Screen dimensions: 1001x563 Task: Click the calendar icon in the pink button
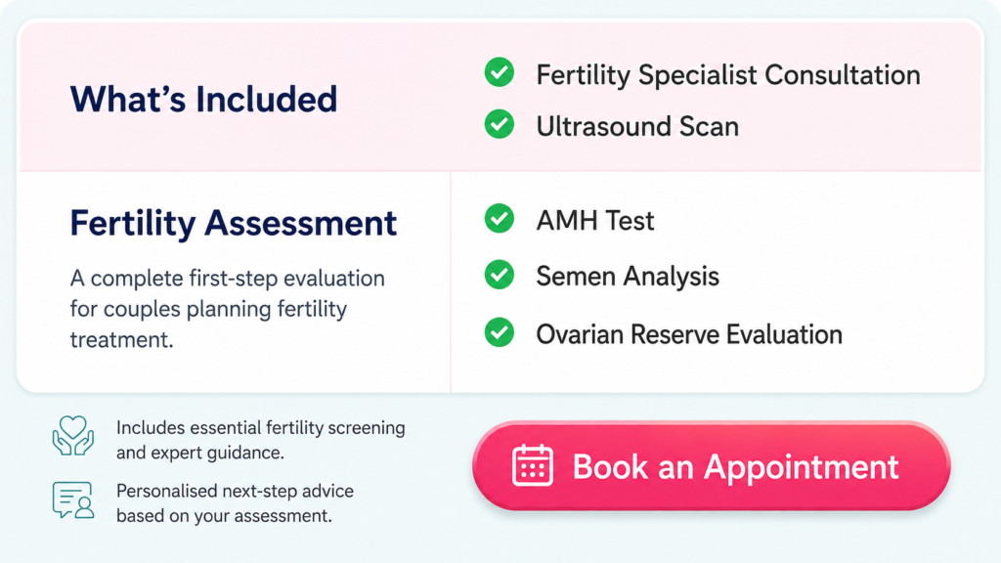(533, 465)
